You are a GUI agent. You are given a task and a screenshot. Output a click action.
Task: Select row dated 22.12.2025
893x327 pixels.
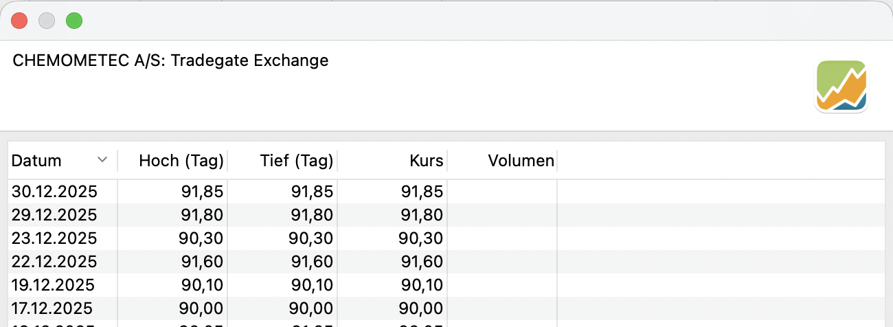coord(55,262)
